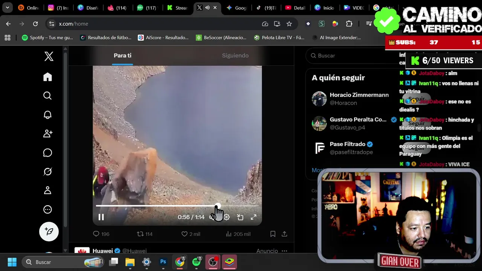Viewport: 482px width, 271px height.
Task: Open Windows Start menu
Action: pos(12,262)
